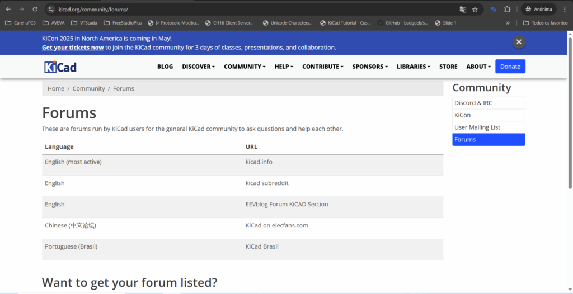Open the Chrome three-dot menu
The height and width of the screenshot is (294, 573).
click(x=565, y=10)
